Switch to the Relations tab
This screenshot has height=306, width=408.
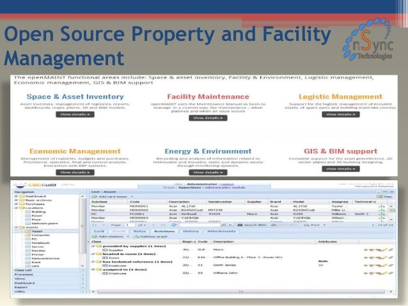(164, 231)
